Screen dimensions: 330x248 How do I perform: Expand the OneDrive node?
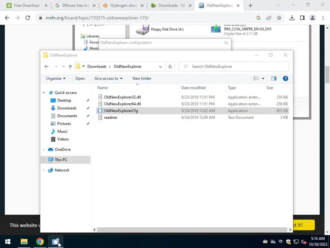[44, 150]
